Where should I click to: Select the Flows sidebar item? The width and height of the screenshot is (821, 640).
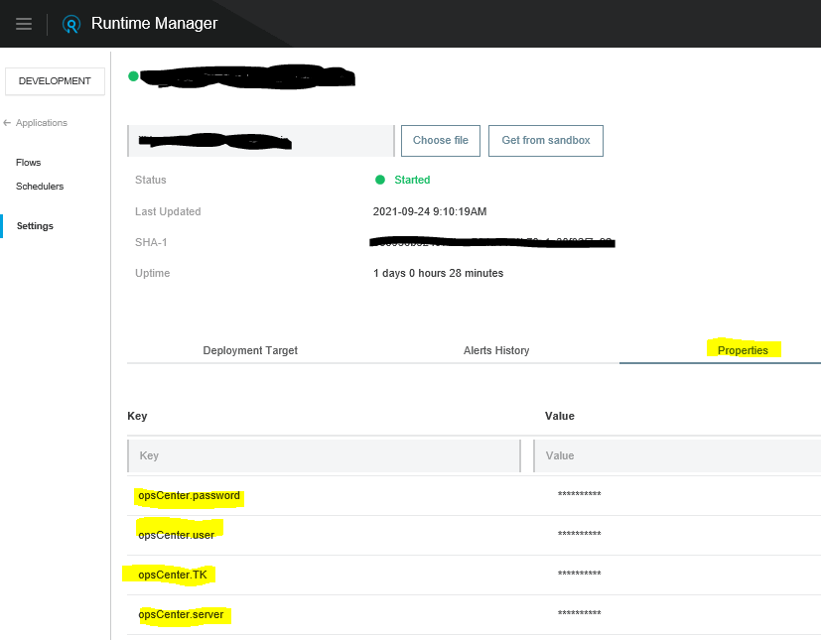click(x=28, y=163)
